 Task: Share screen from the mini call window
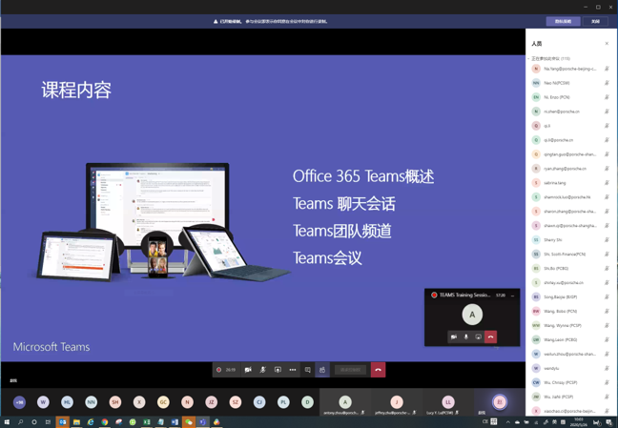pos(478,336)
